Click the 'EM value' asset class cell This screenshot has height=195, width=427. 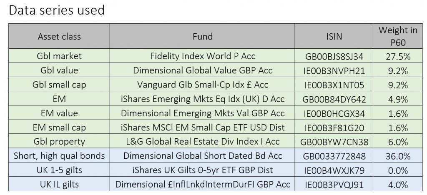coord(59,112)
